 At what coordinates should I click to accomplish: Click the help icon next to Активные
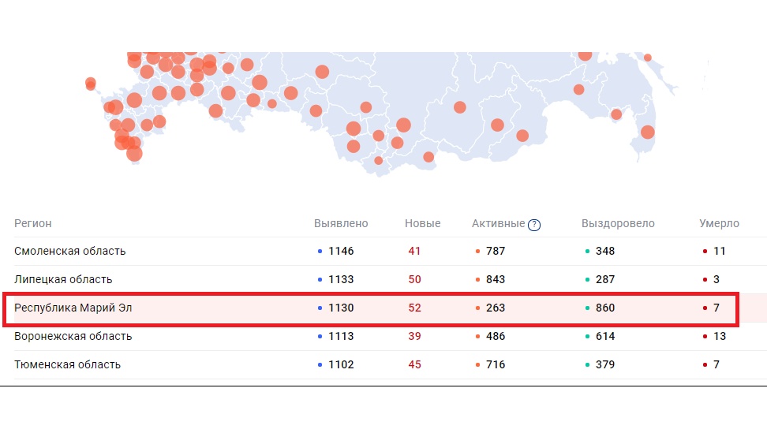[534, 224]
